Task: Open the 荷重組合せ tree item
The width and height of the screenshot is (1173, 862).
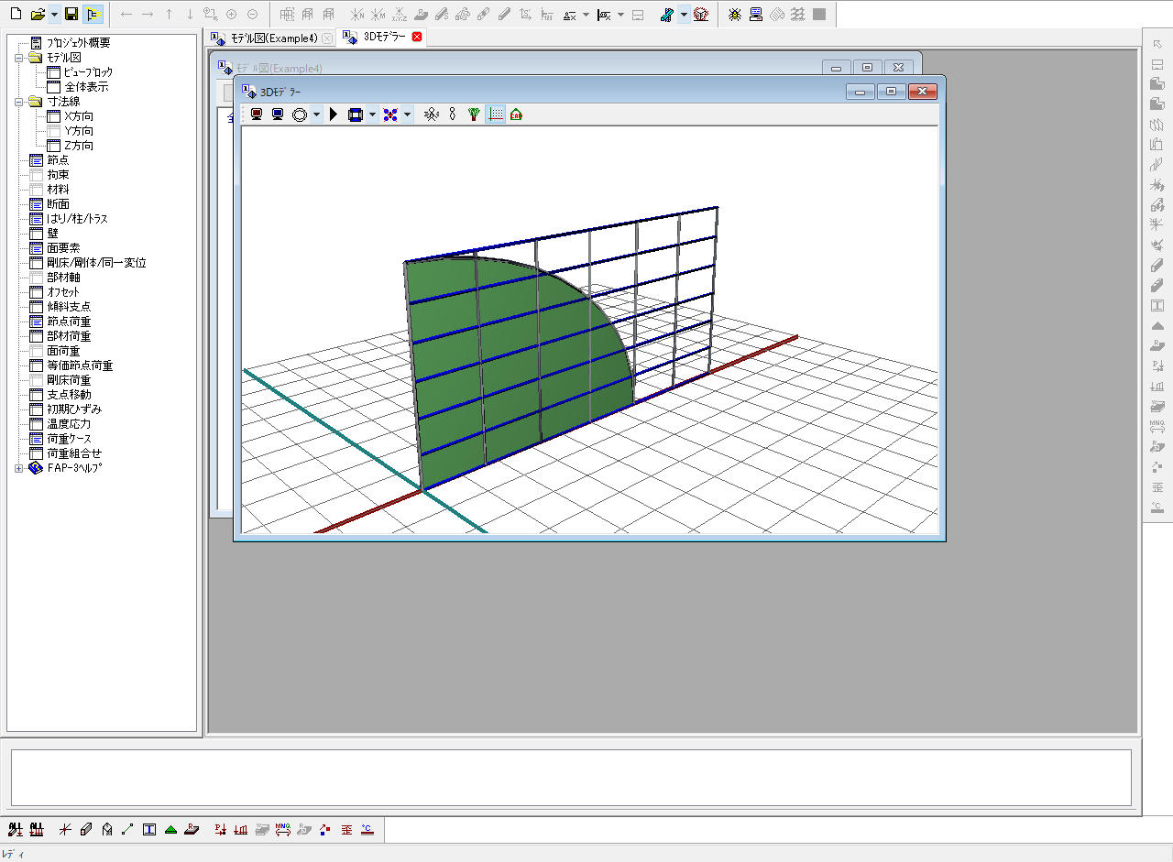Action: 74,453
